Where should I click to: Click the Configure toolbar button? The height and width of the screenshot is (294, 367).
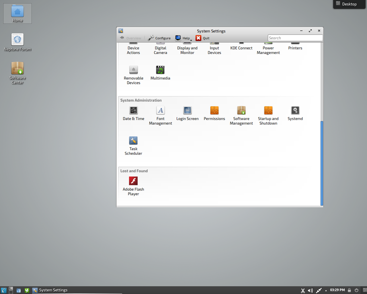click(159, 38)
